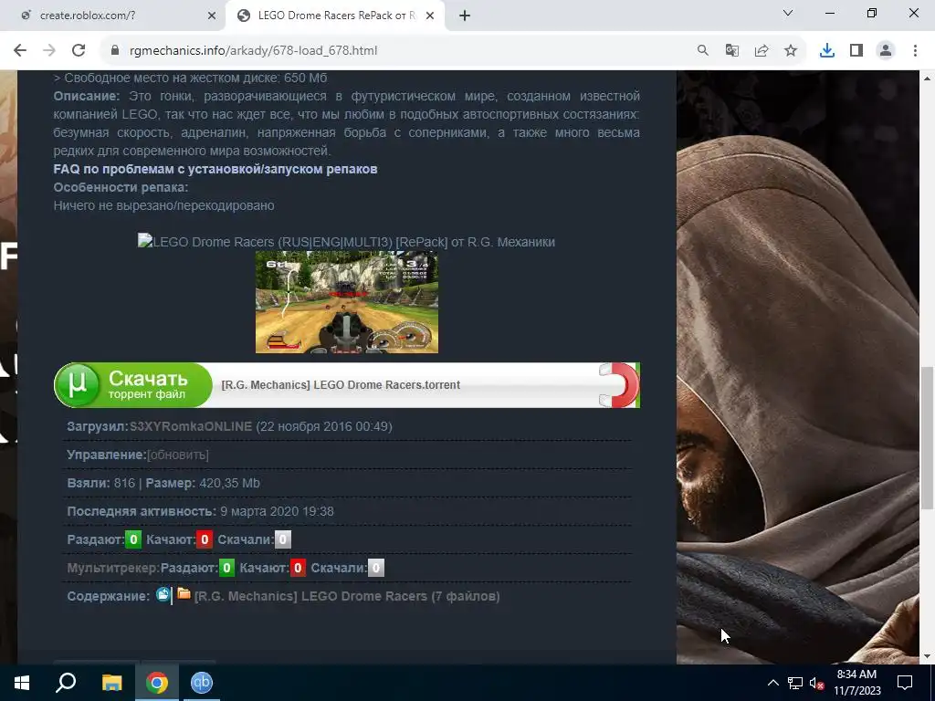
Task: Click scrollbar down arrow
Action: coord(928,656)
